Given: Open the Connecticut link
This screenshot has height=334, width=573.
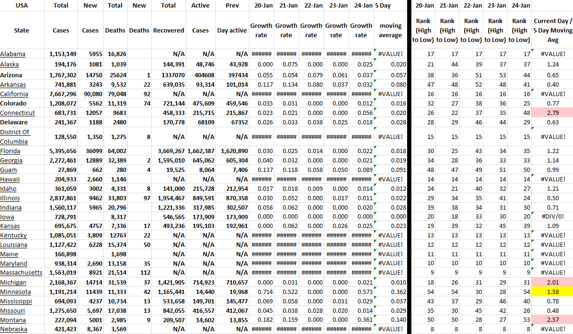Looking at the screenshot, I should coord(17,113).
